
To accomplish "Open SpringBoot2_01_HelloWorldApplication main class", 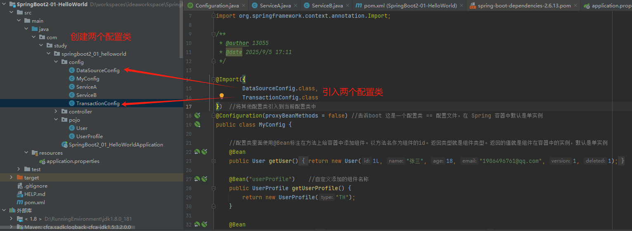I will (116, 144).
